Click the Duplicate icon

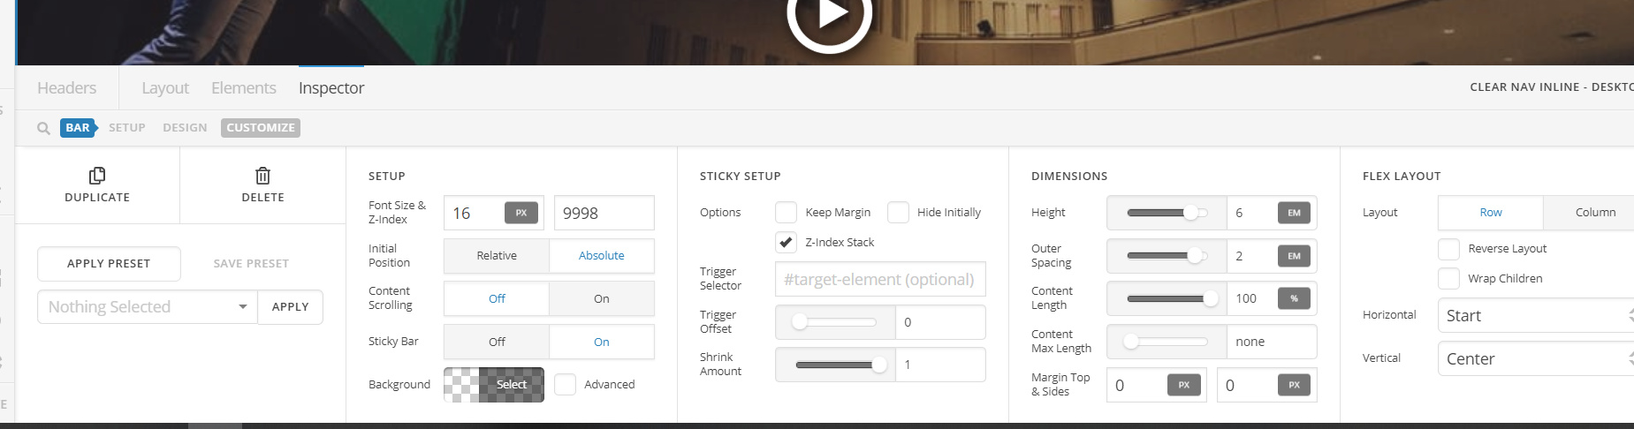[x=97, y=176]
